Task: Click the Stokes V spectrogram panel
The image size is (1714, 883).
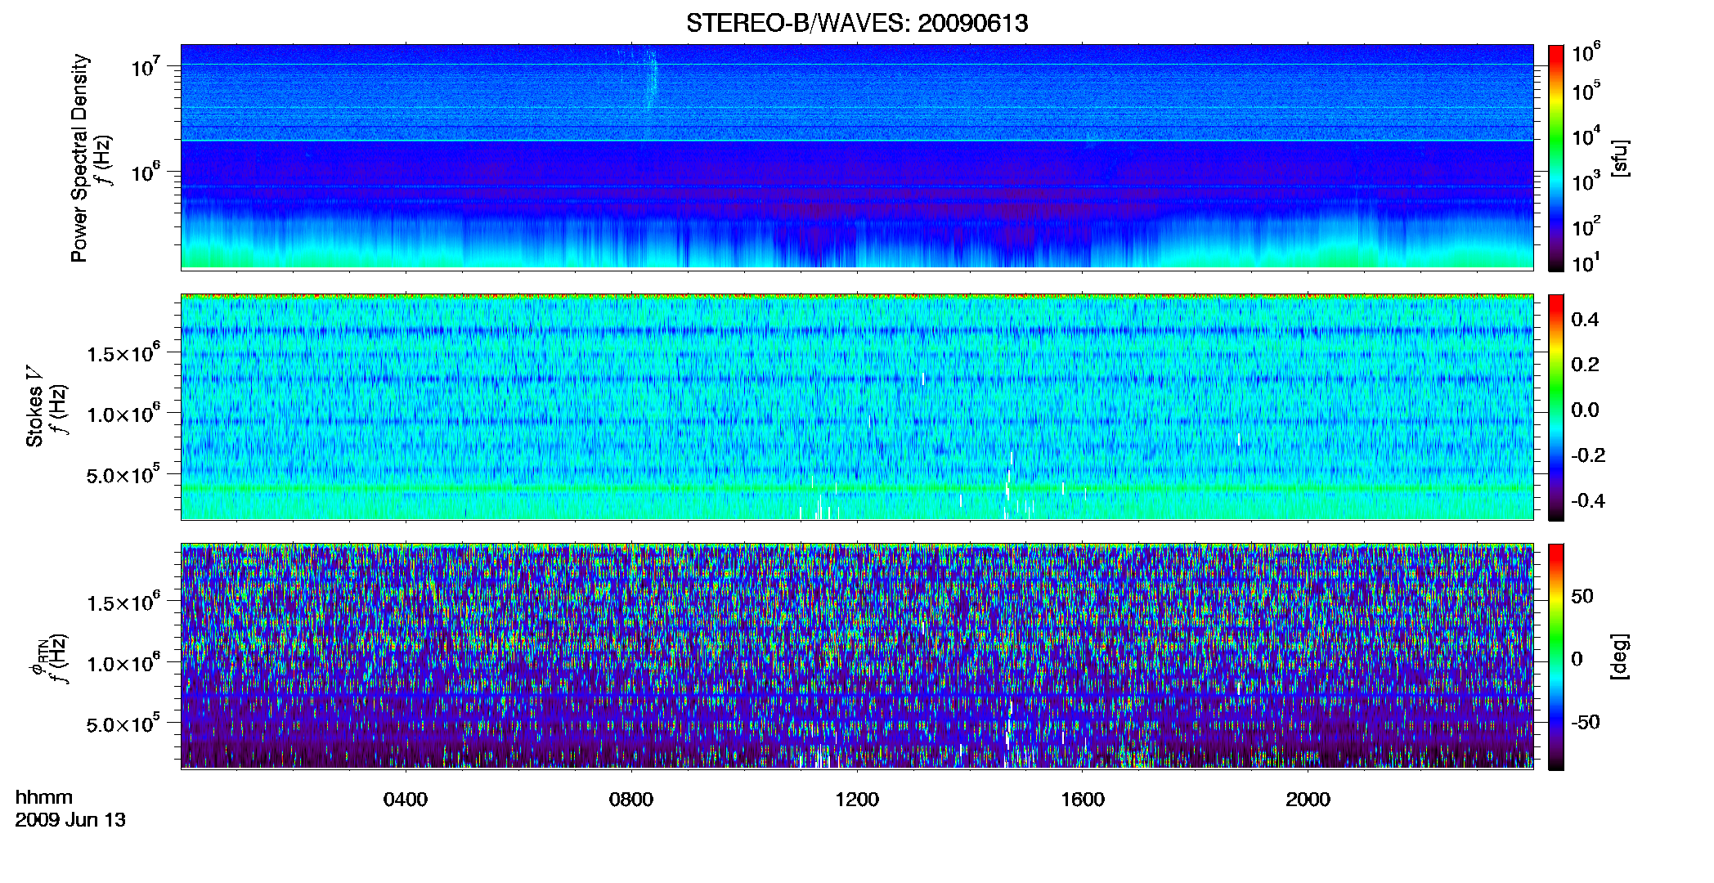Action: [857, 407]
